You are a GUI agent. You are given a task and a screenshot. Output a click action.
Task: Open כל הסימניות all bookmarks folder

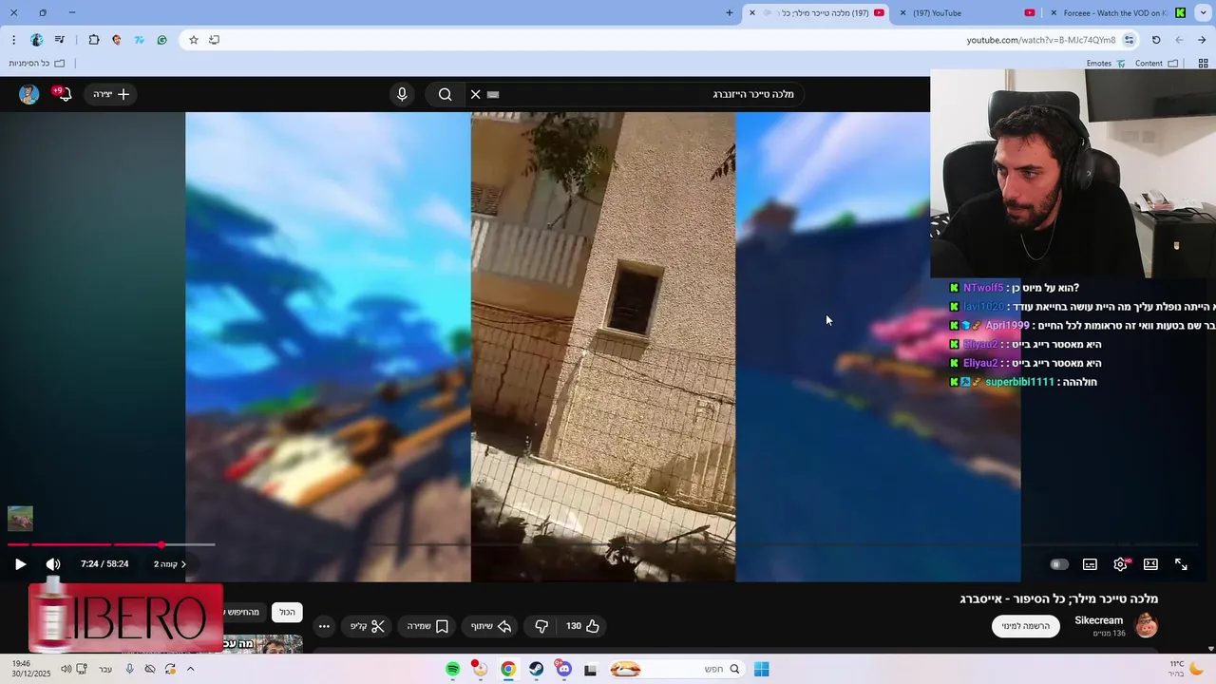pos(37,64)
